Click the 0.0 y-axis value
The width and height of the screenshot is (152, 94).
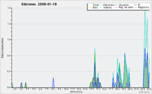tap(9, 87)
